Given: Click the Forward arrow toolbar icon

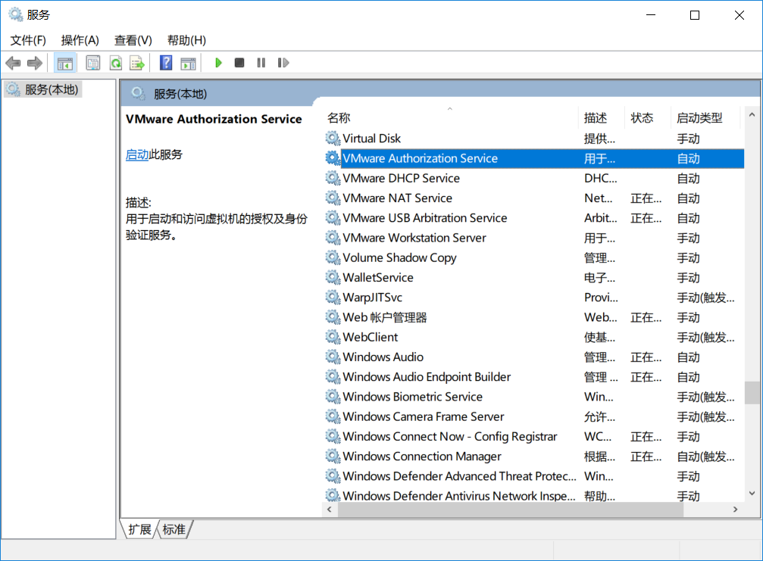Looking at the screenshot, I should pyautogui.click(x=35, y=63).
